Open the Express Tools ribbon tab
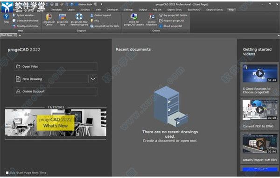280x178 pixels. click(175, 10)
